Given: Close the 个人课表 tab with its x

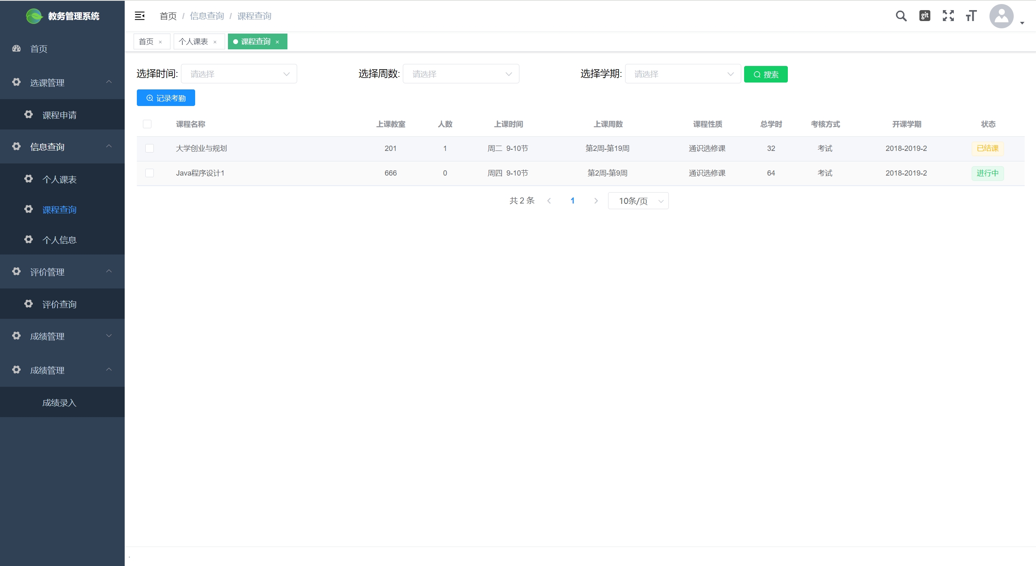Looking at the screenshot, I should tap(215, 42).
